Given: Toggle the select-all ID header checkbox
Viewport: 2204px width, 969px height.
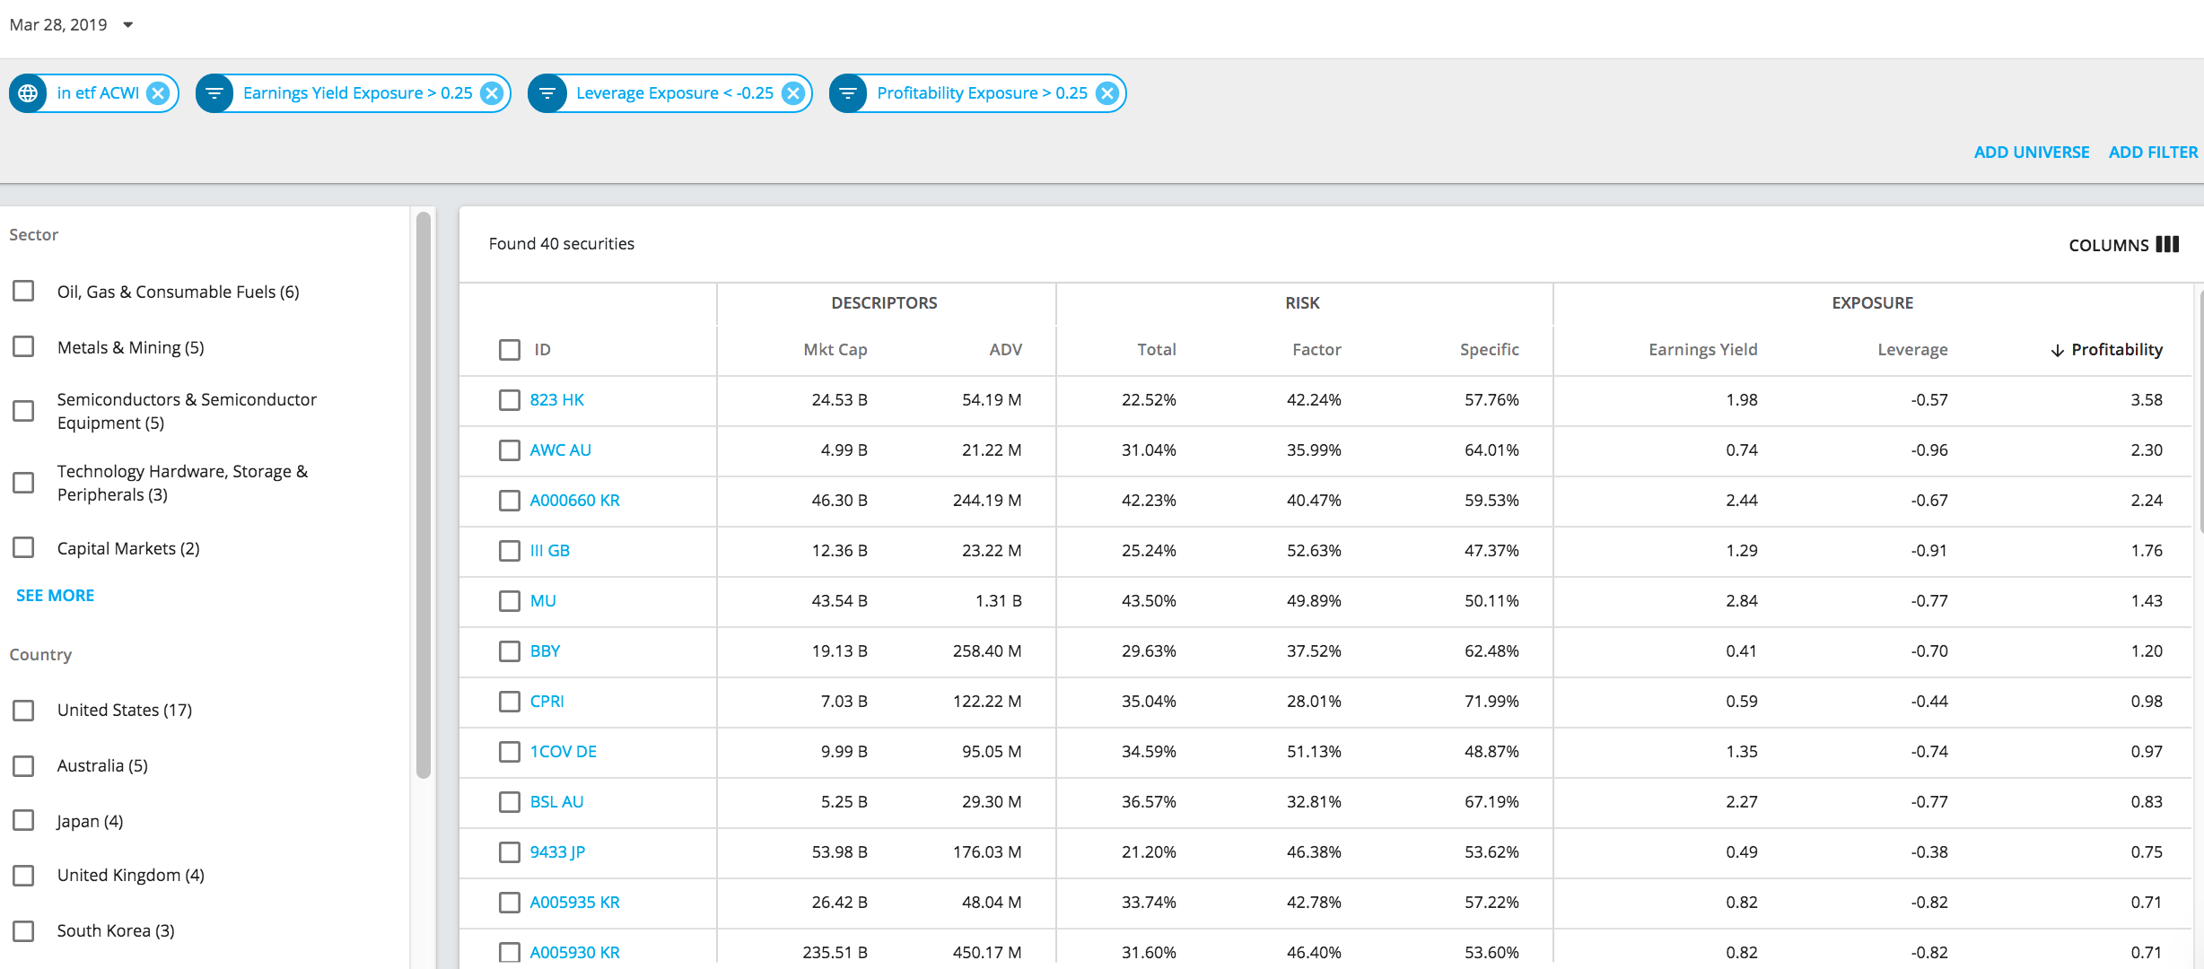Looking at the screenshot, I should (510, 350).
